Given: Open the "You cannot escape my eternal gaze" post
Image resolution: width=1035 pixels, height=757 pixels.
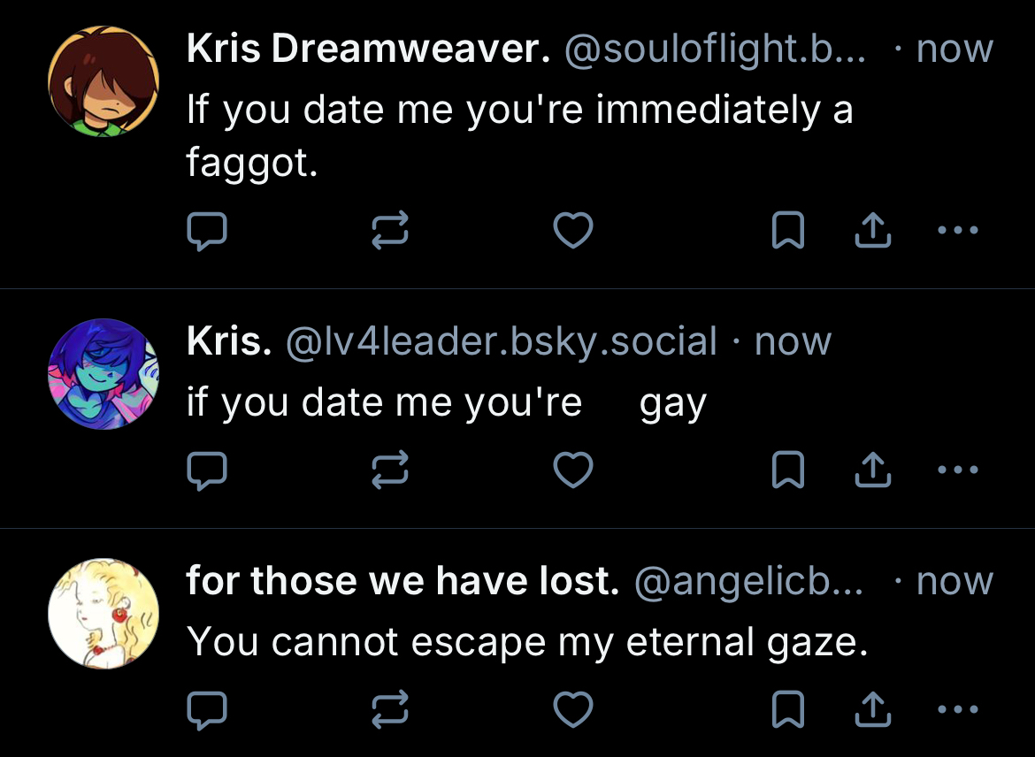Looking at the screenshot, I should pos(527,642).
